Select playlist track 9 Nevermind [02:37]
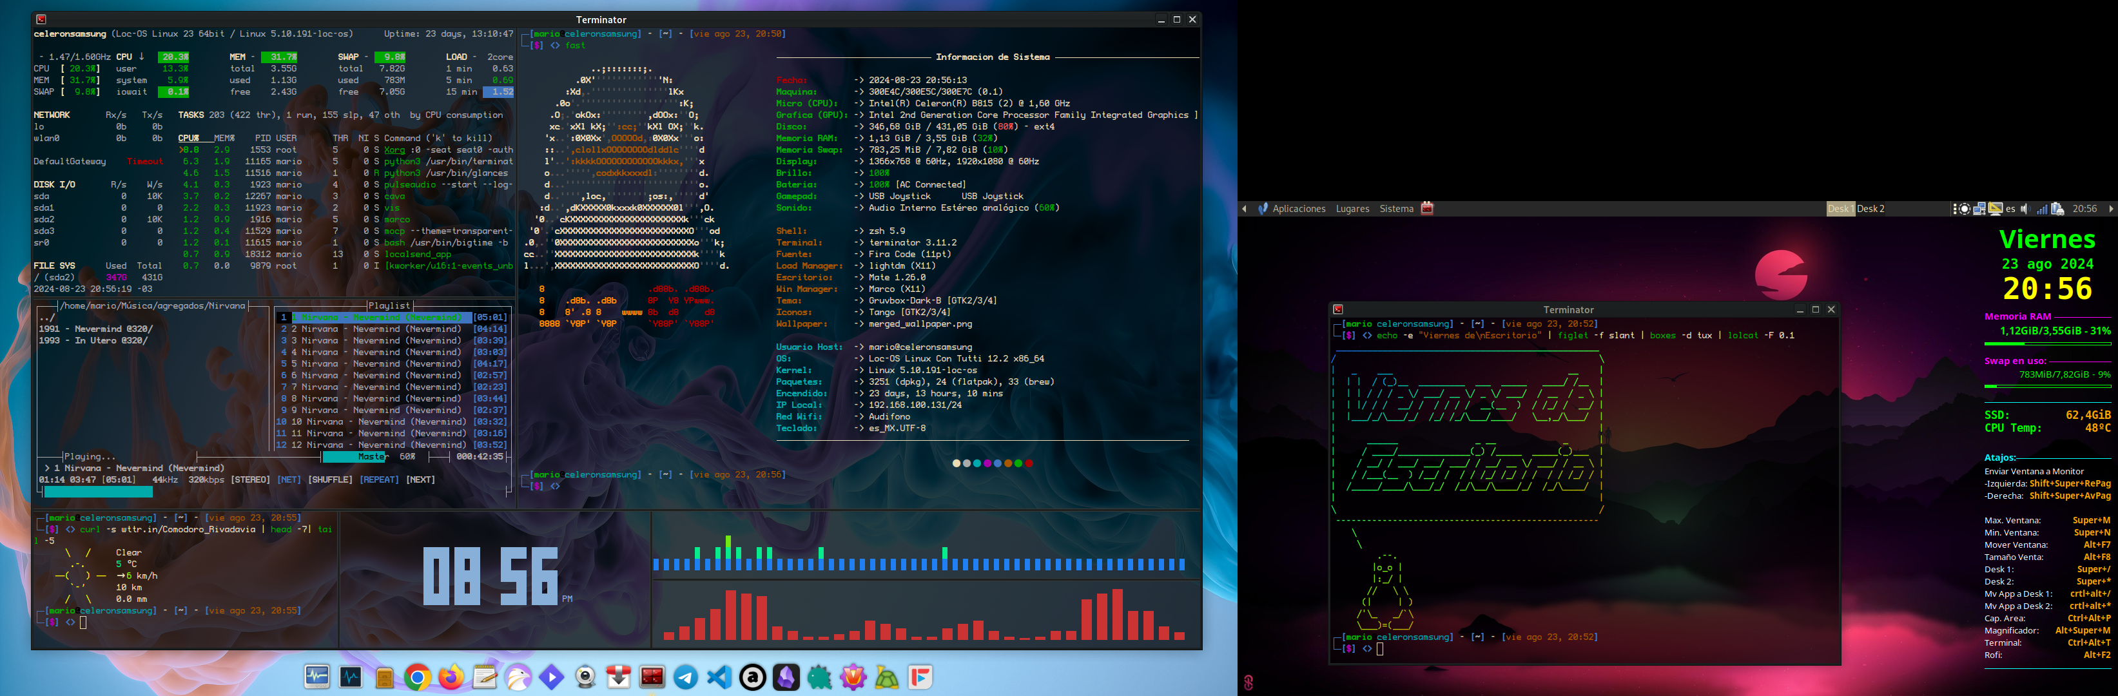 click(392, 410)
